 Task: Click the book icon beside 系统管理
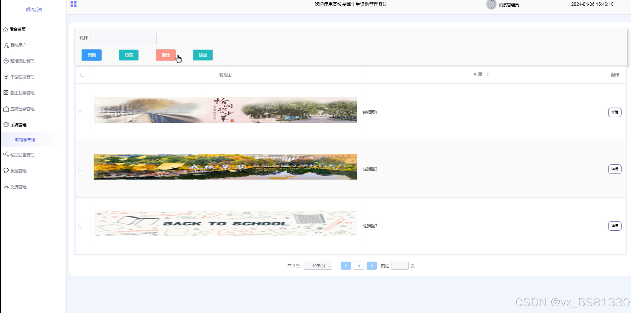click(6, 124)
